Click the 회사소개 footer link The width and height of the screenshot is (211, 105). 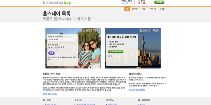click(143, 104)
